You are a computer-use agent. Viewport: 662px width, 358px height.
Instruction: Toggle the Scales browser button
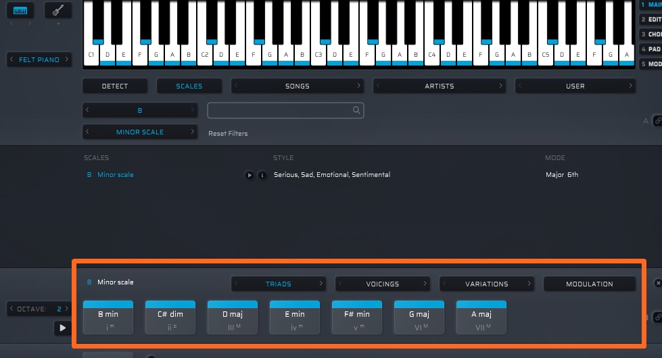click(x=189, y=86)
